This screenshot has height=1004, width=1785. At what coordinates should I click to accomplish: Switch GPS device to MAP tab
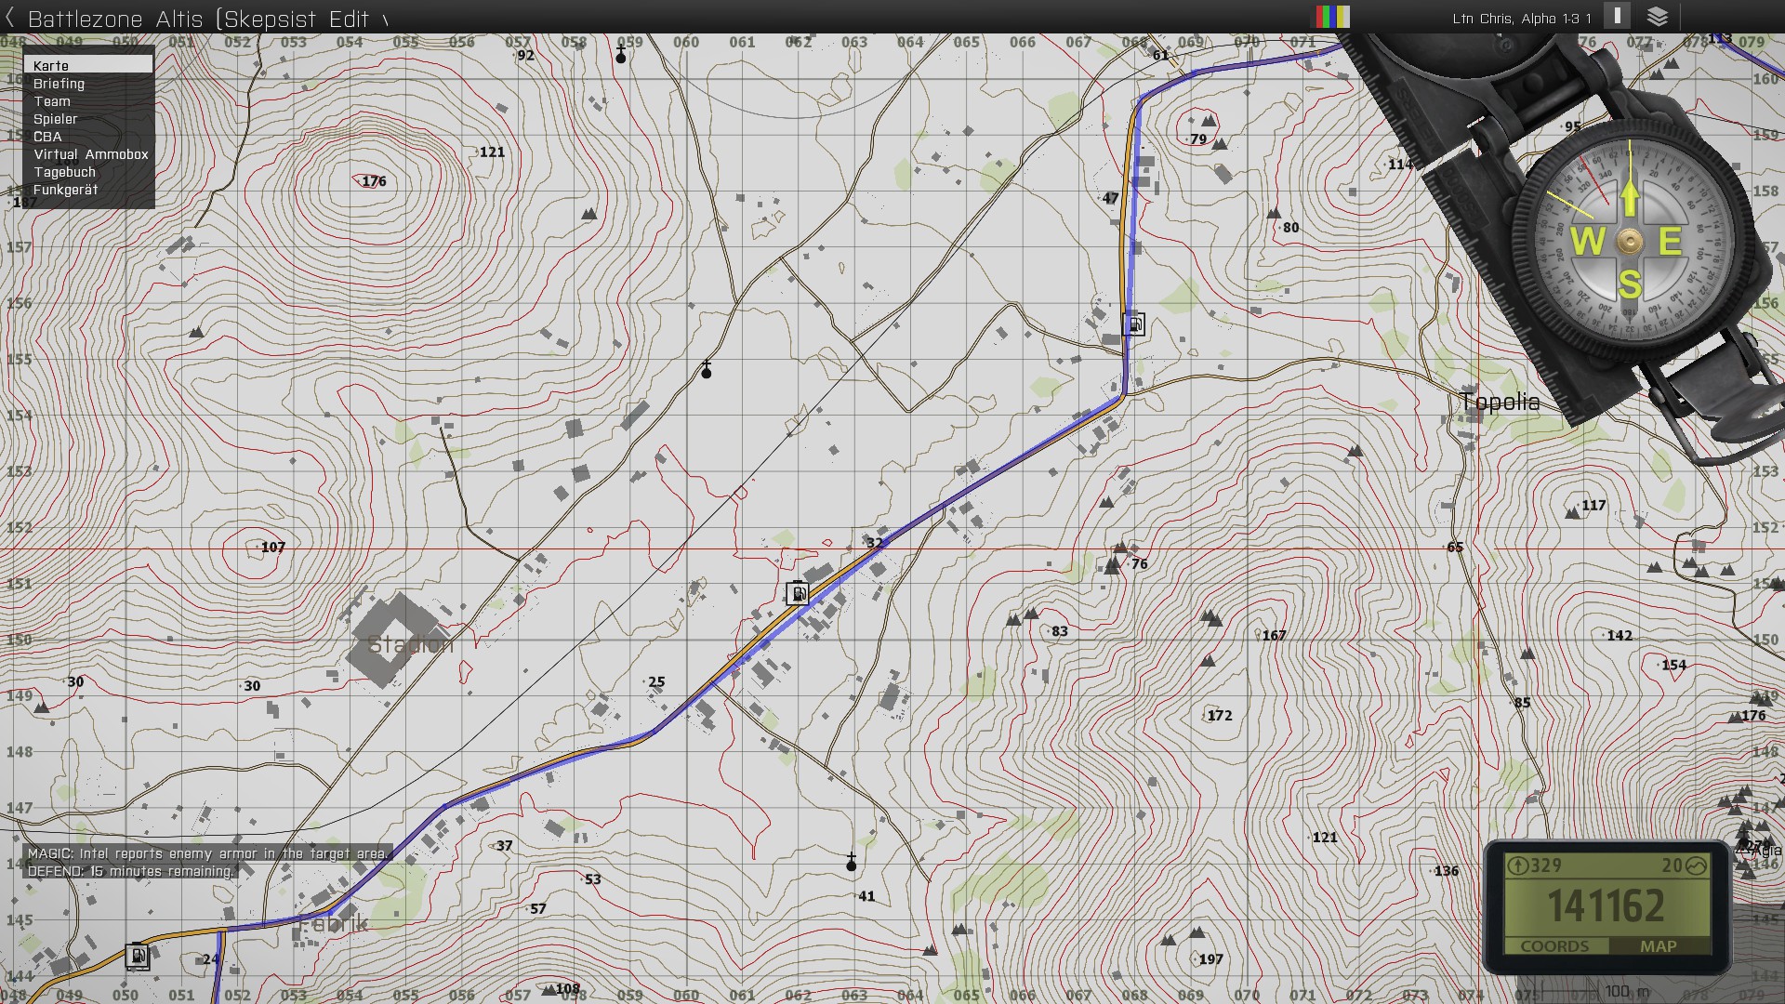point(1658,946)
